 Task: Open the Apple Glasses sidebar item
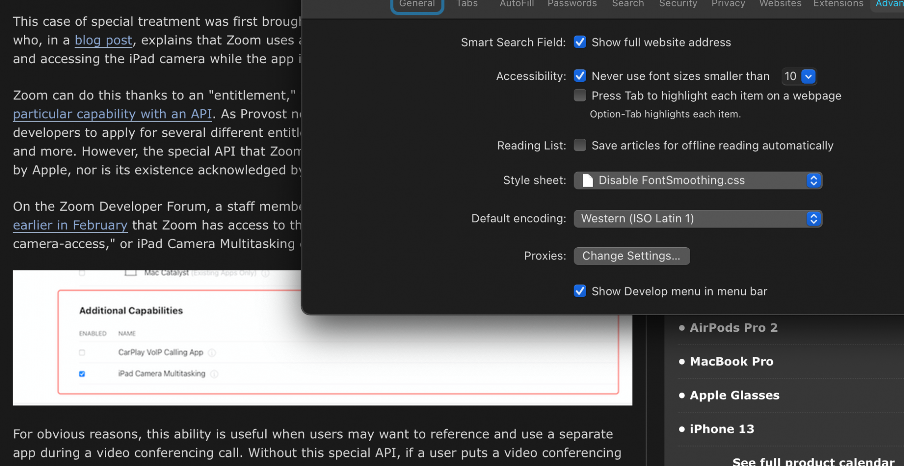click(734, 395)
